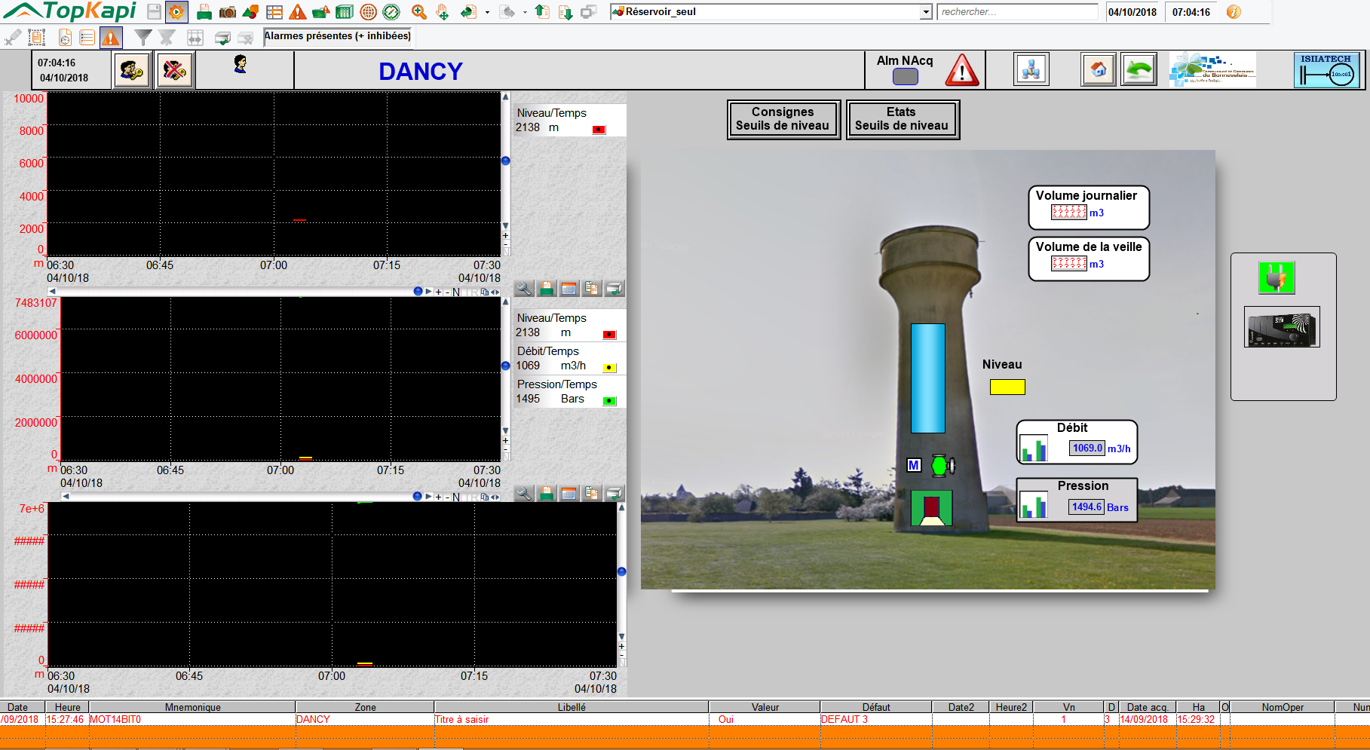Image resolution: width=1370 pixels, height=750 pixels.
Task: Expand dropdown arrow beside grey forward-navigation icon
Action: point(525,12)
